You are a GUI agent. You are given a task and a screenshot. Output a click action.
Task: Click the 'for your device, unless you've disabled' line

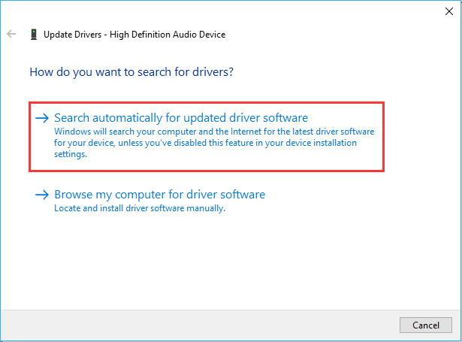coord(205,143)
